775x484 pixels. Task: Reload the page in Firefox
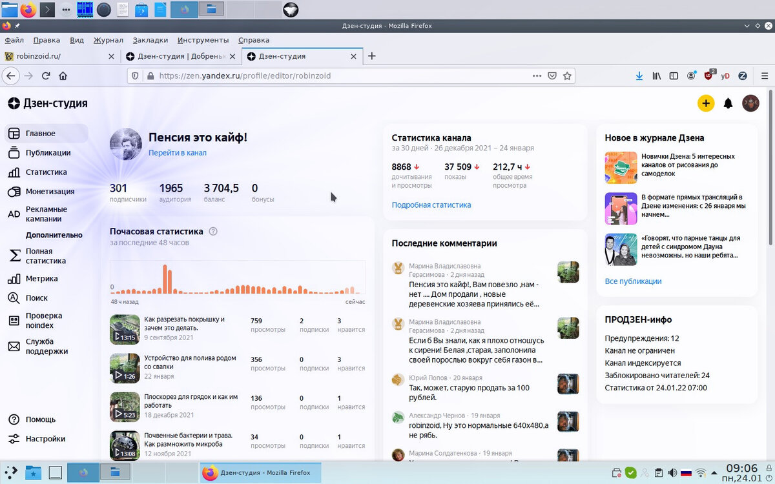click(46, 76)
